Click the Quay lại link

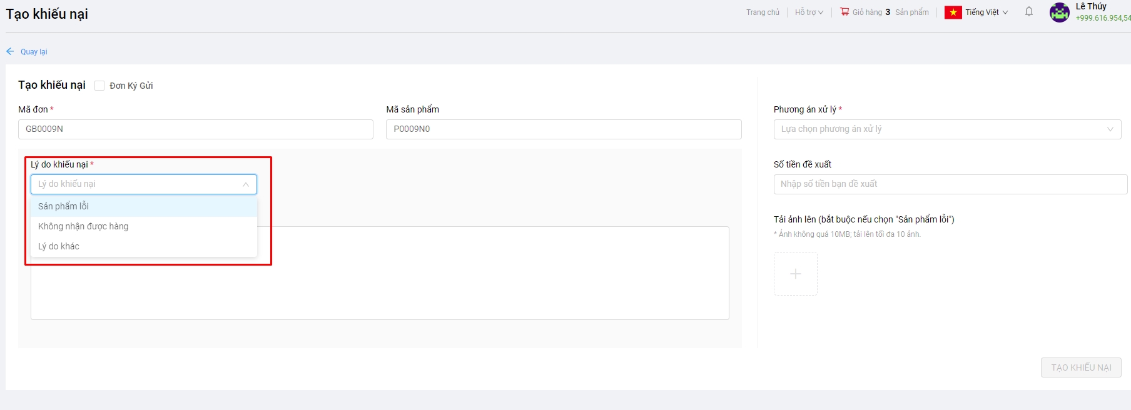34,52
